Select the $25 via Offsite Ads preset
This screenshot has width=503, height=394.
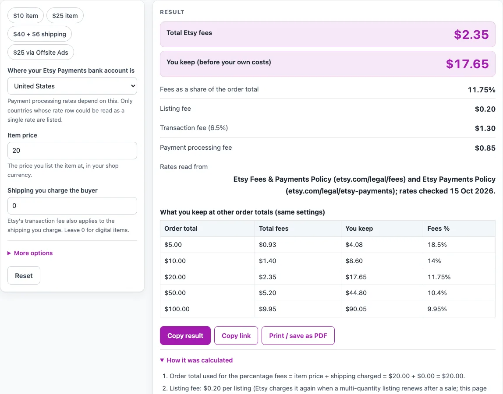[41, 53]
